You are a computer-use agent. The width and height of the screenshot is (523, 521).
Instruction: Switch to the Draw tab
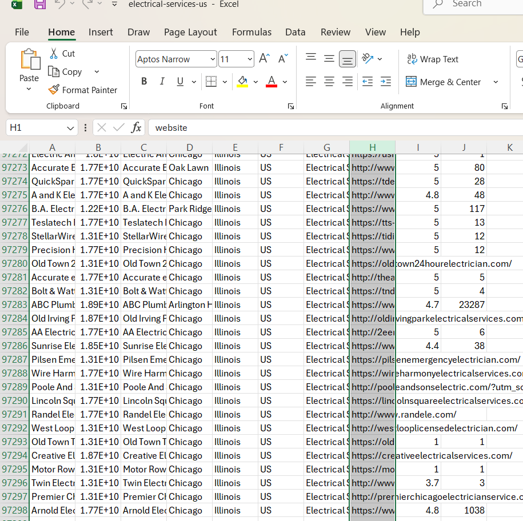click(138, 32)
